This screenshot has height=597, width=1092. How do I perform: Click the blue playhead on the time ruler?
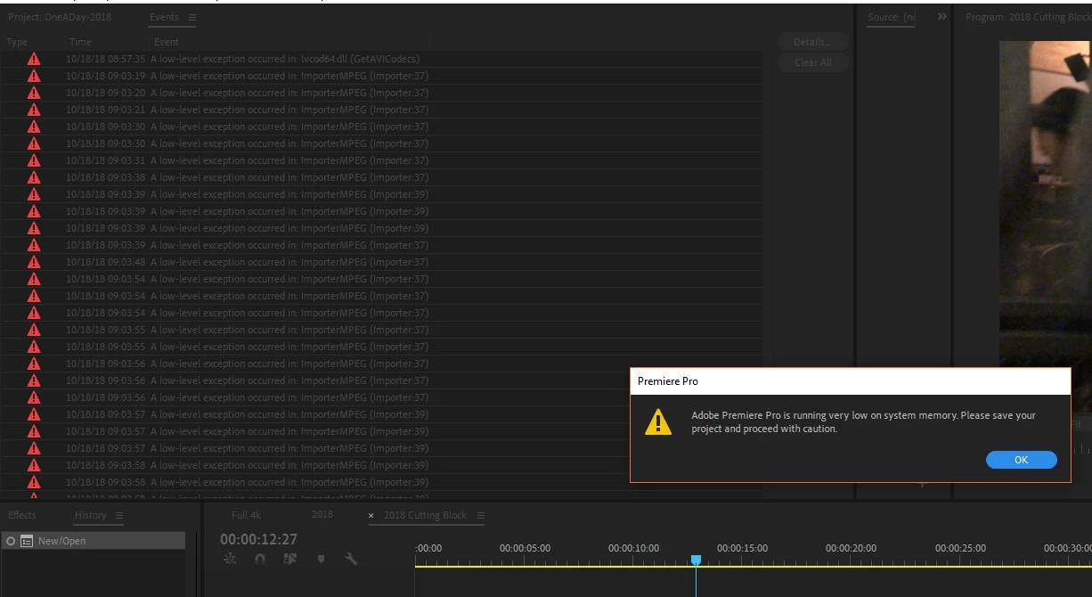696,560
